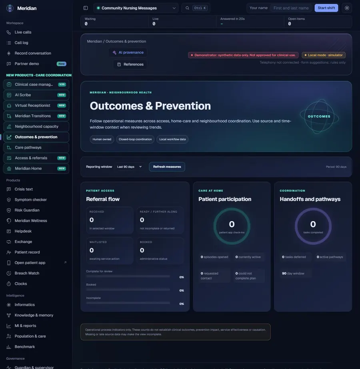This screenshot has width=360, height=369.
Task: Click the Breach Watch clock icon
Action: (9, 273)
